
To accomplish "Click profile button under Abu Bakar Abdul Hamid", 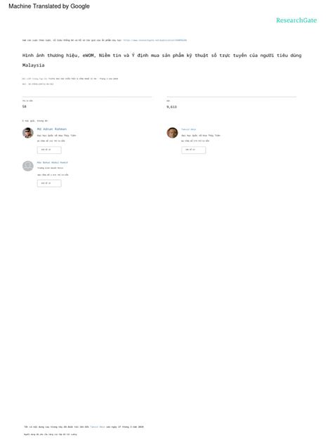I will point(49,183).
